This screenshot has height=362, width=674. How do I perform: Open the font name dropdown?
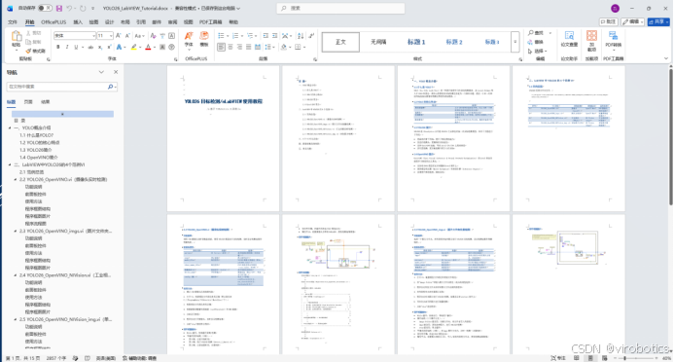(93, 36)
